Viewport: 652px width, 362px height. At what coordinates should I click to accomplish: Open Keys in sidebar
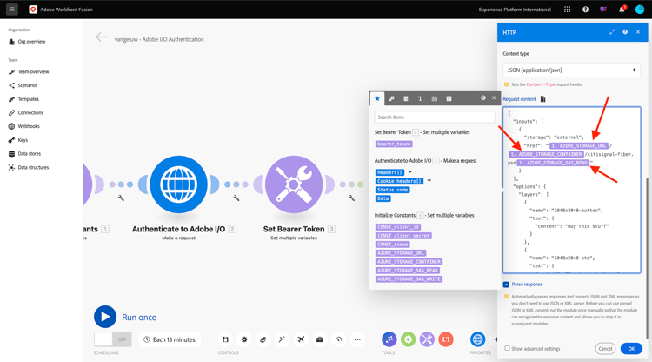coord(18,140)
